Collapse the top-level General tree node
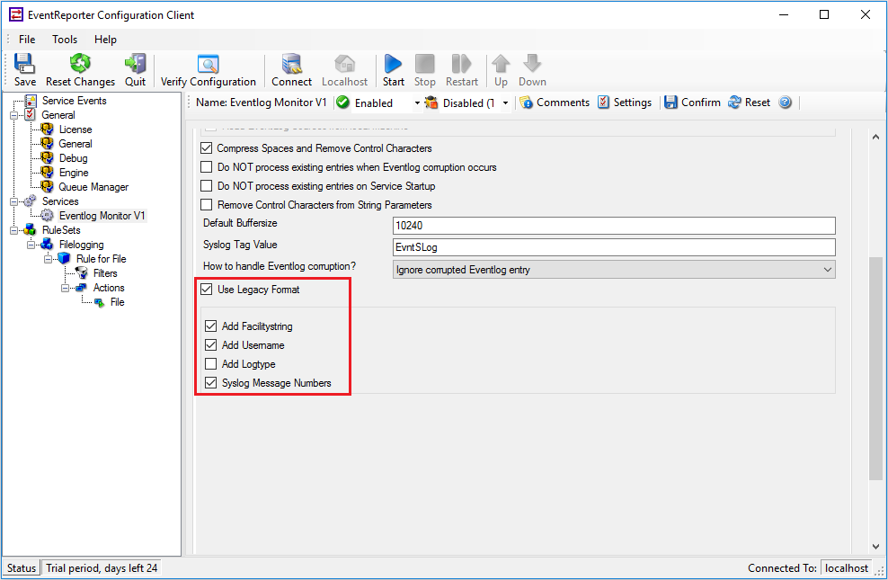This screenshot has height=580, width=888. click(x=13, y=115)
